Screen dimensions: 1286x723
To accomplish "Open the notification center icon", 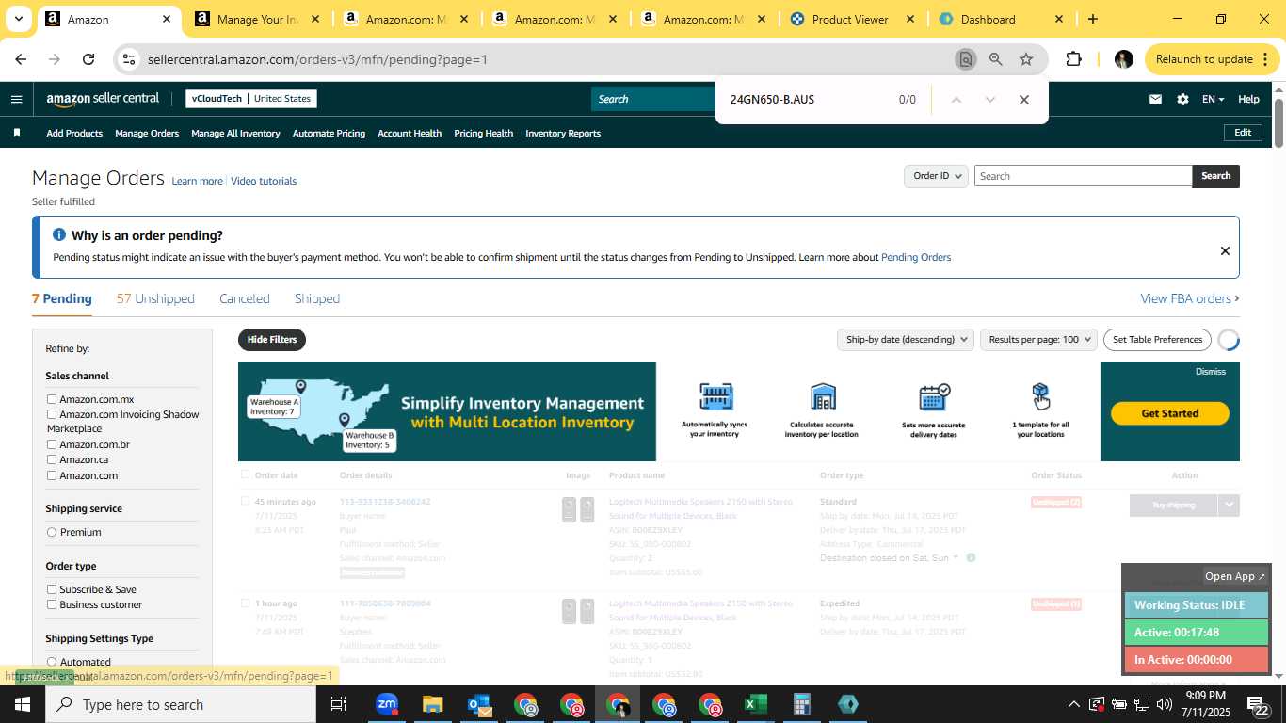I will tap(1259, 704).
